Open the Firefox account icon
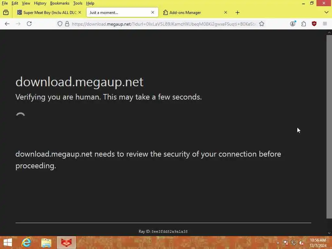Screen dimensions: 332x249 point(293,24)
